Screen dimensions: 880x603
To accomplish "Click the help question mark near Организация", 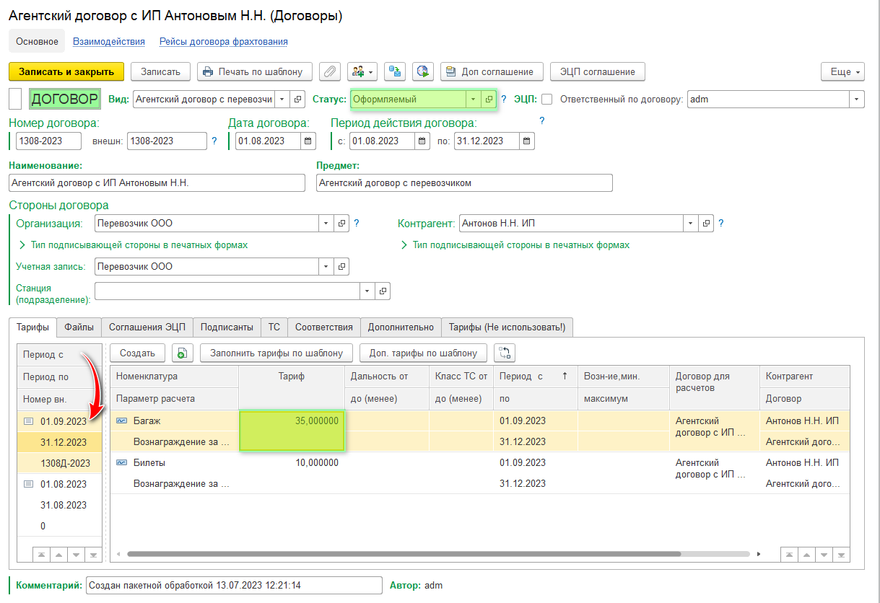I will (357, 224).
